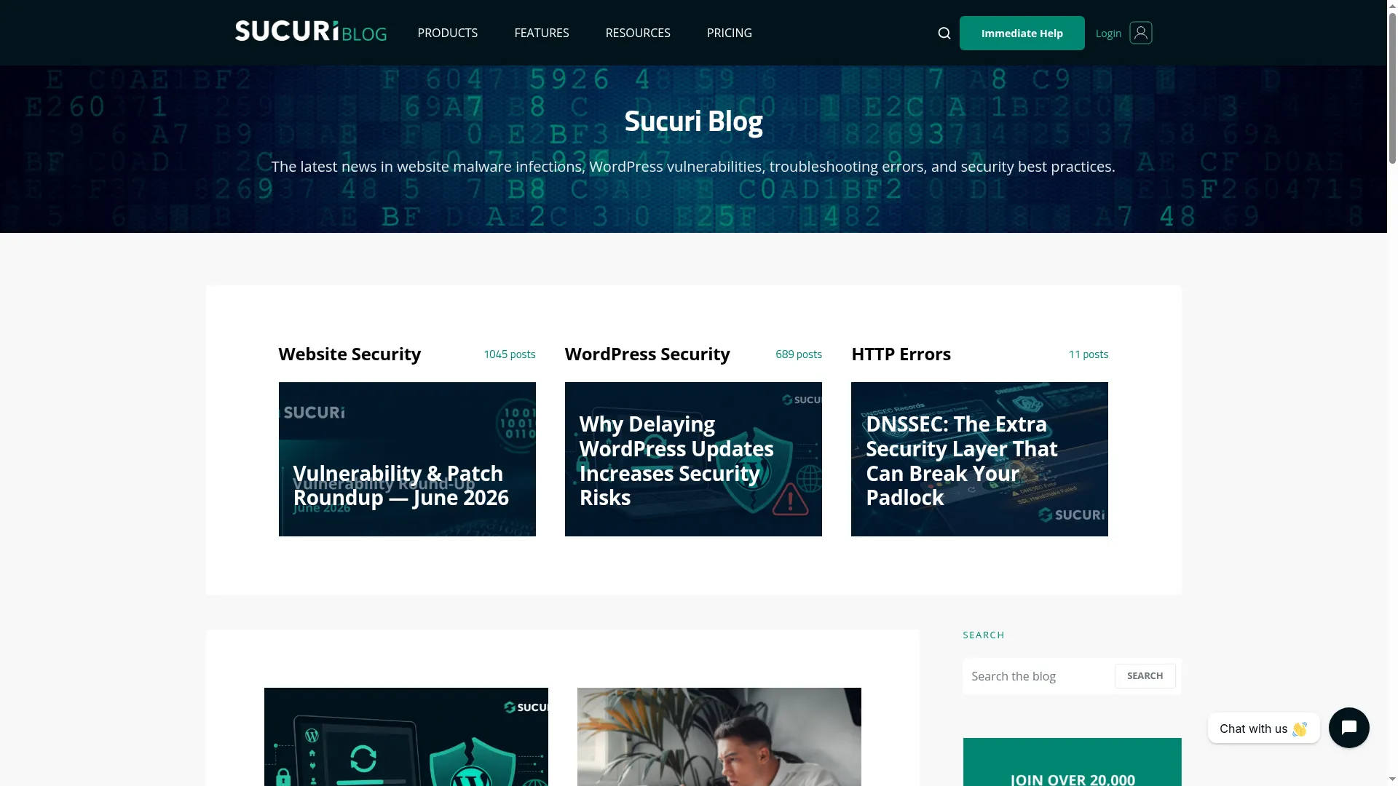Screen dimensions: 1398x786
Task: View the 11 posts link
Action: coord(1089,354)
